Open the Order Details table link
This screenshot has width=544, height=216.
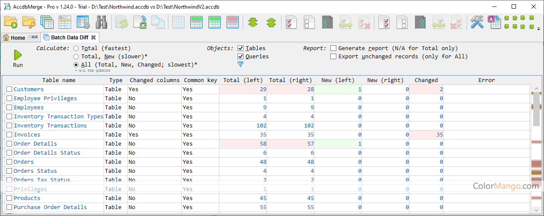[35, 144]
